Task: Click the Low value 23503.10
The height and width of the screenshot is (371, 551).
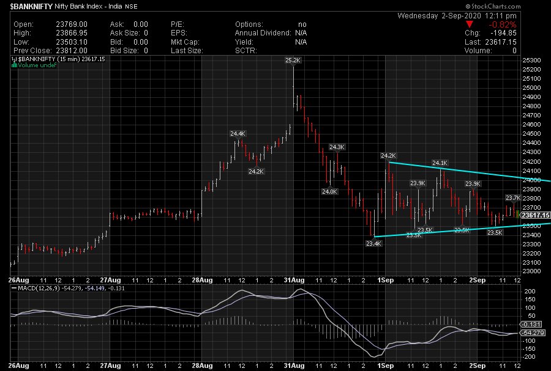Action: point(72,42)
